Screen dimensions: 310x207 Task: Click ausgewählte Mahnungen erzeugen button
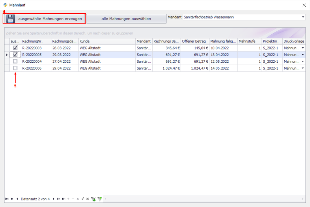coord(45,19)
